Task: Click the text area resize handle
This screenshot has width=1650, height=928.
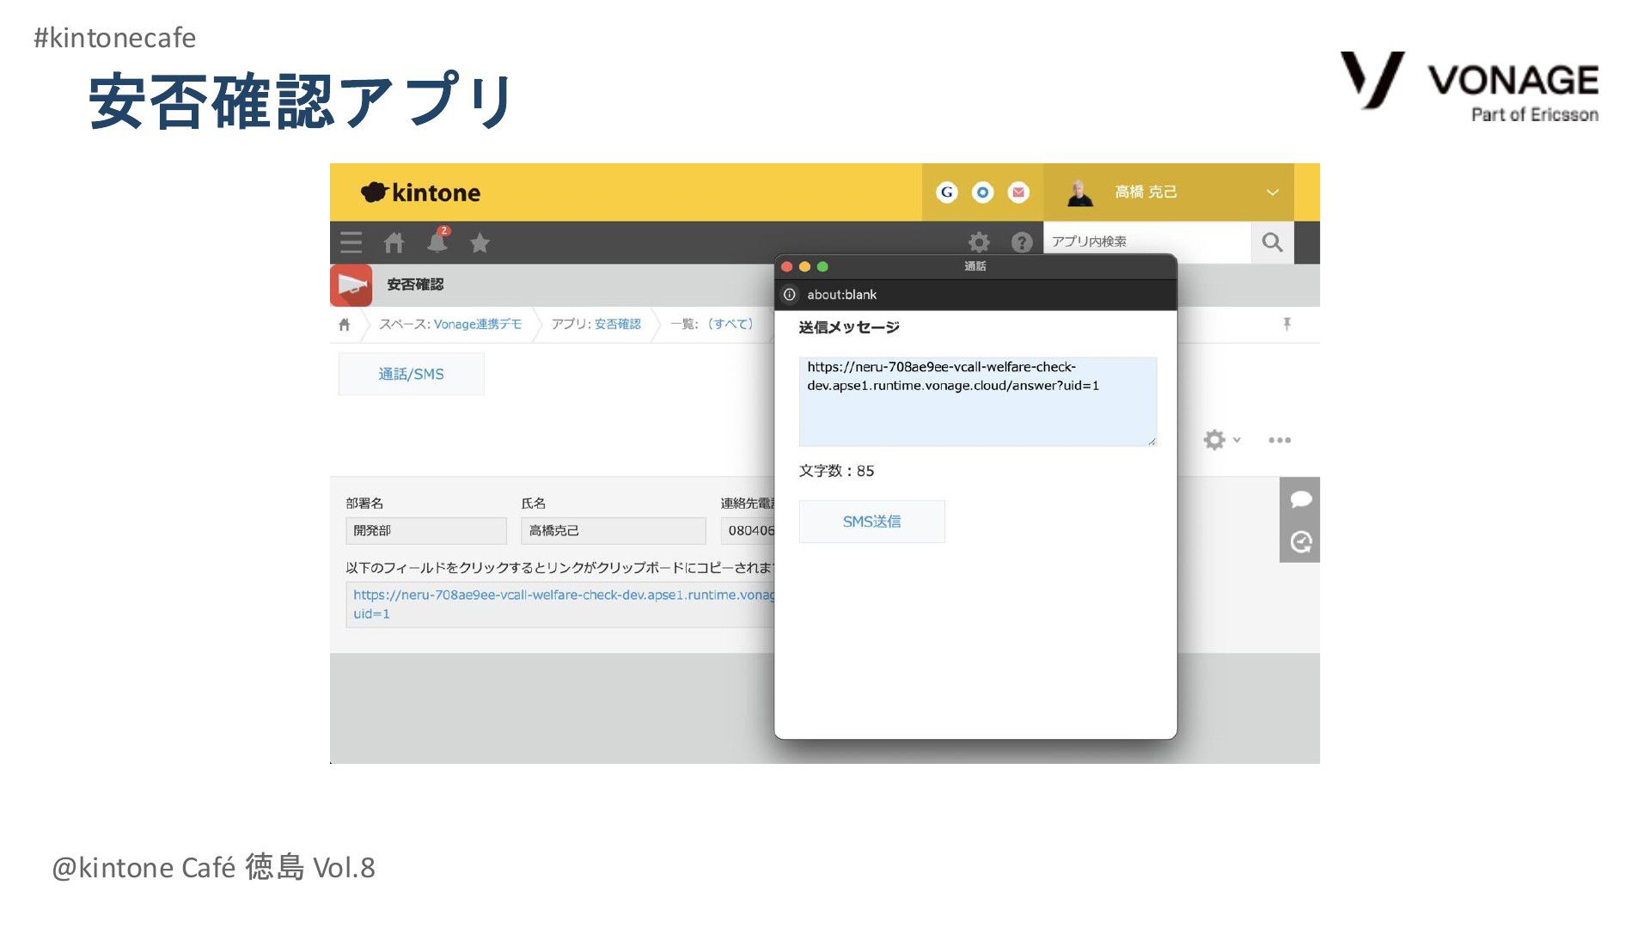Action: [1152, 442]
